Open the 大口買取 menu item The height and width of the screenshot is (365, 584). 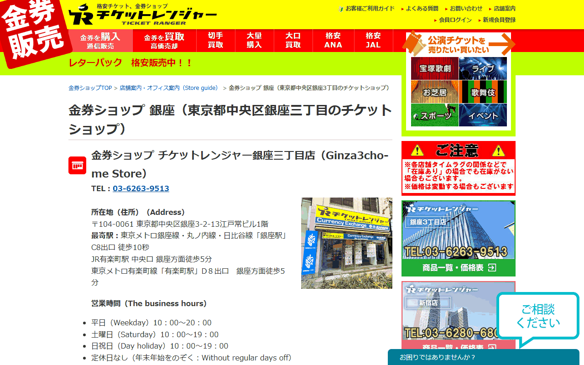pyautogui.click(x=293, y=41)
